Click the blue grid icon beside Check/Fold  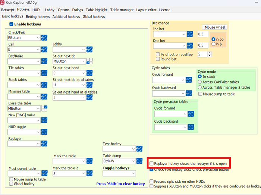pos(44,37)
